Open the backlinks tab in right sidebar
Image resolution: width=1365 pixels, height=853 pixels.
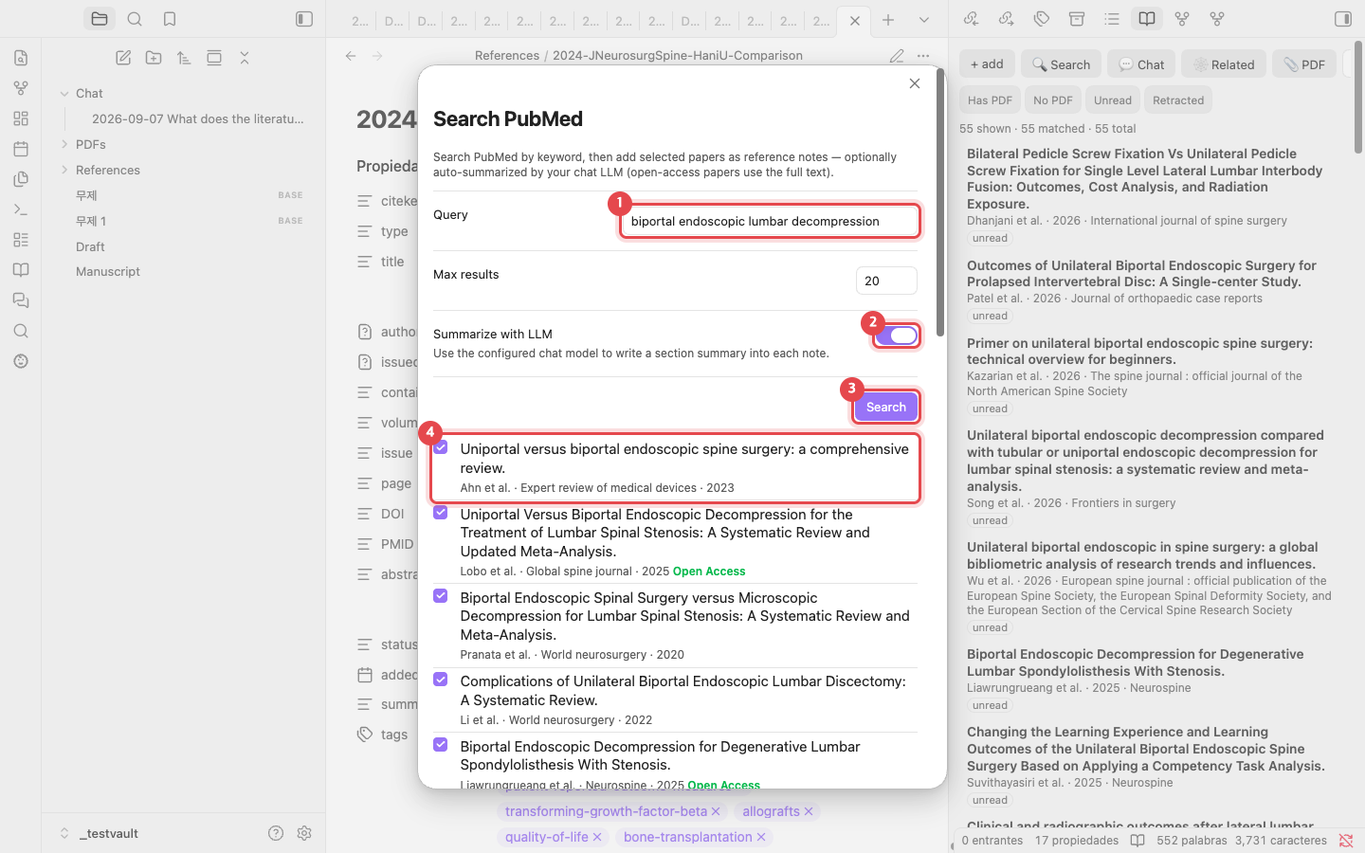tap(971, 19)
